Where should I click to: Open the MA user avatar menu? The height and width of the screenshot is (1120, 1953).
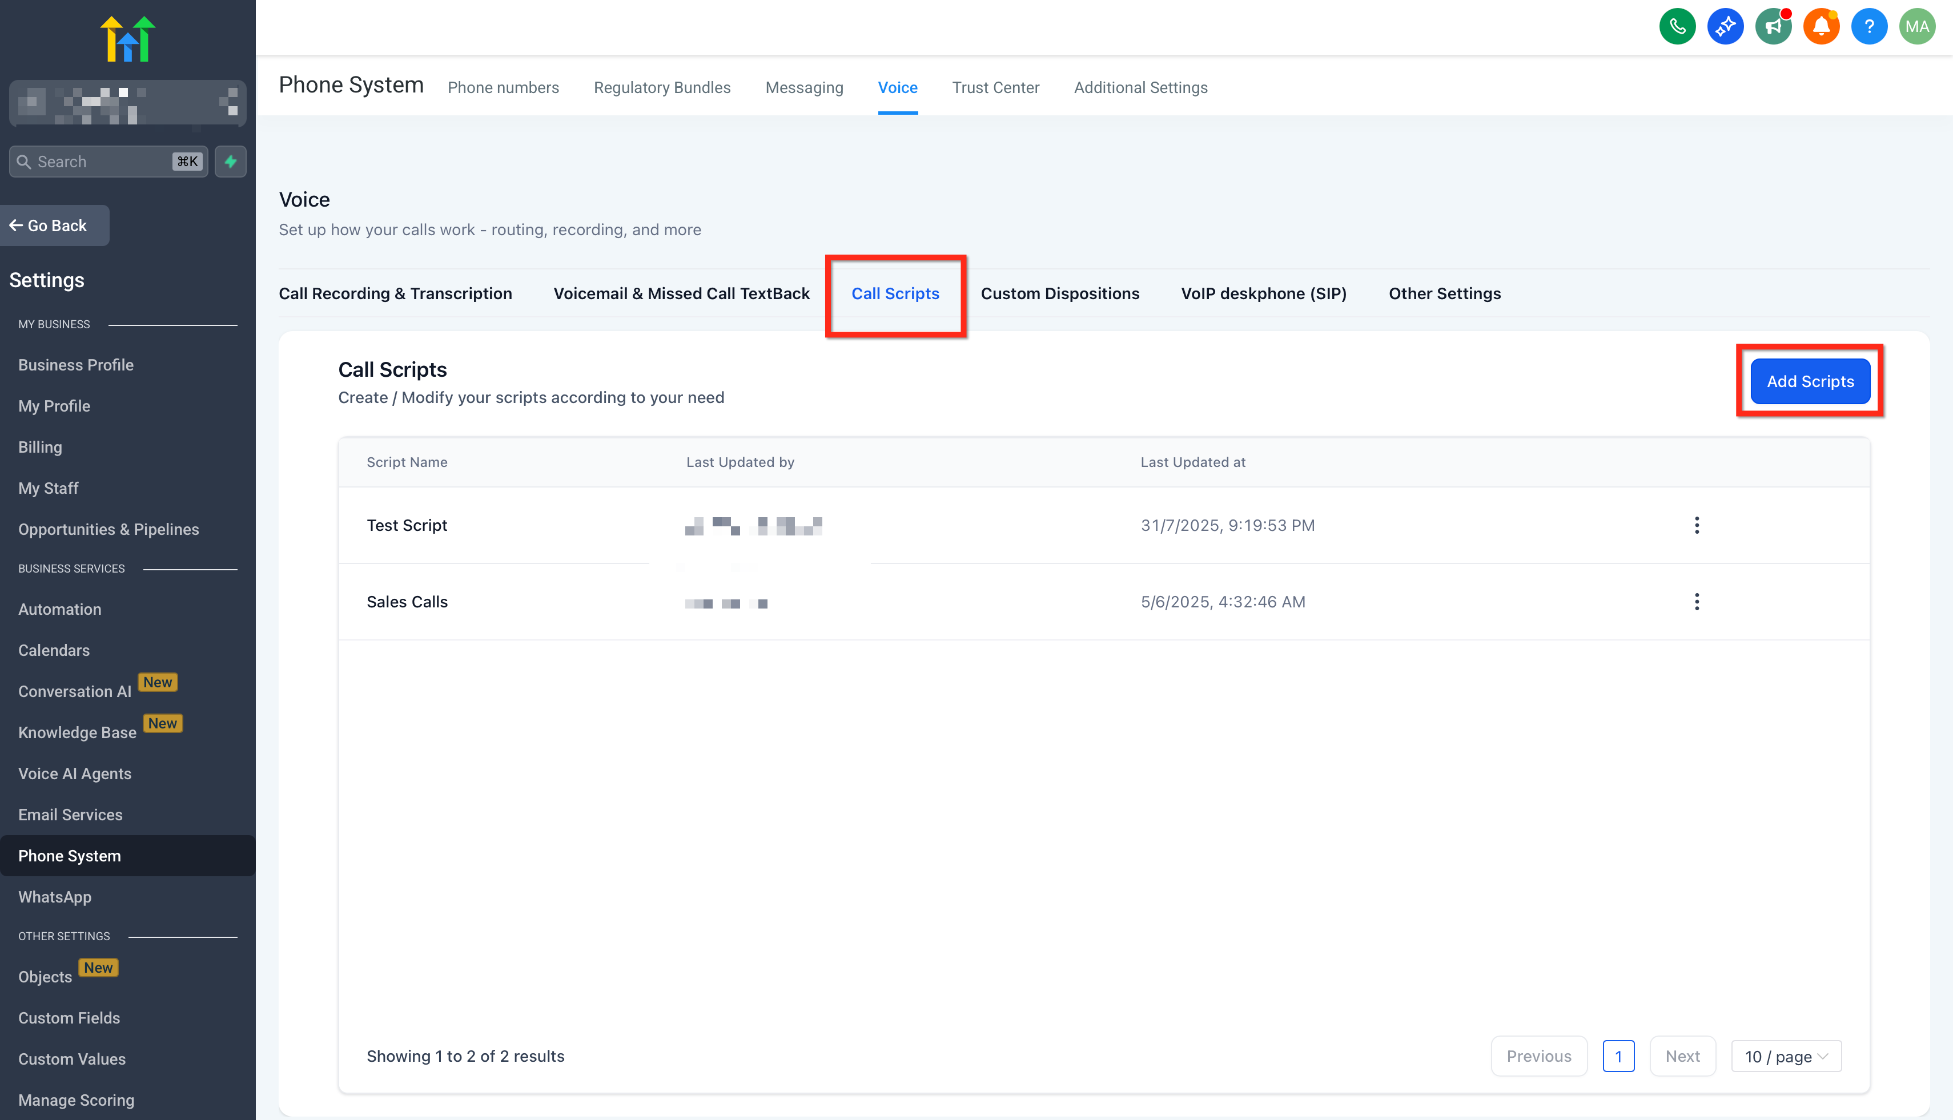(x=1917, y=27)
